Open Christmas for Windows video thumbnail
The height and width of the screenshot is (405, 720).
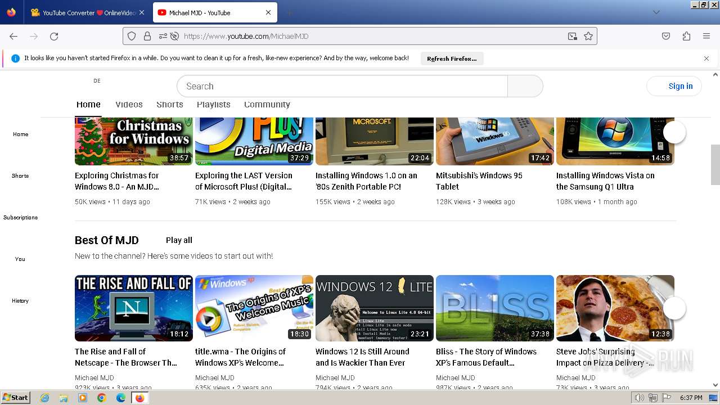134,141
